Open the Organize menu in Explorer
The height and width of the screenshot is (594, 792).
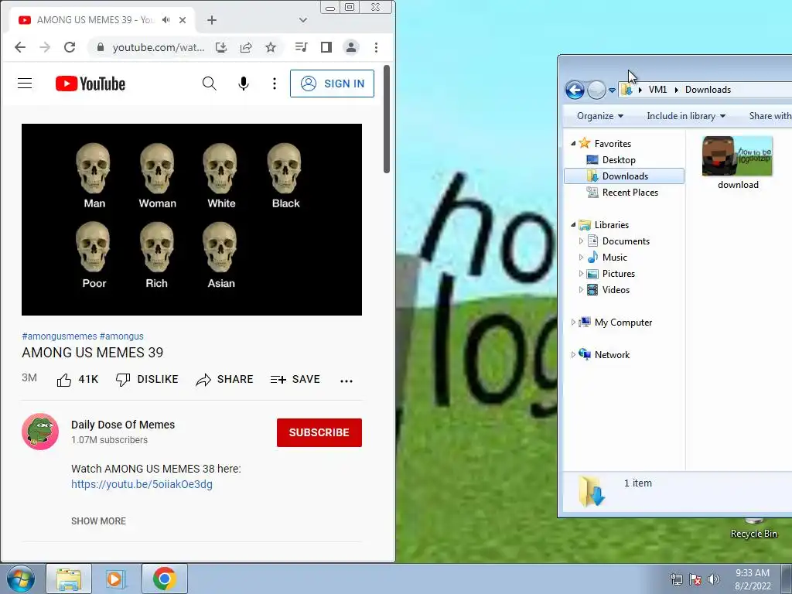(600, 116)
